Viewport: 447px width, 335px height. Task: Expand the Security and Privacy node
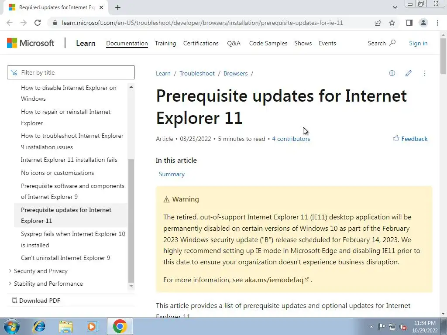[x=10, y=271]
